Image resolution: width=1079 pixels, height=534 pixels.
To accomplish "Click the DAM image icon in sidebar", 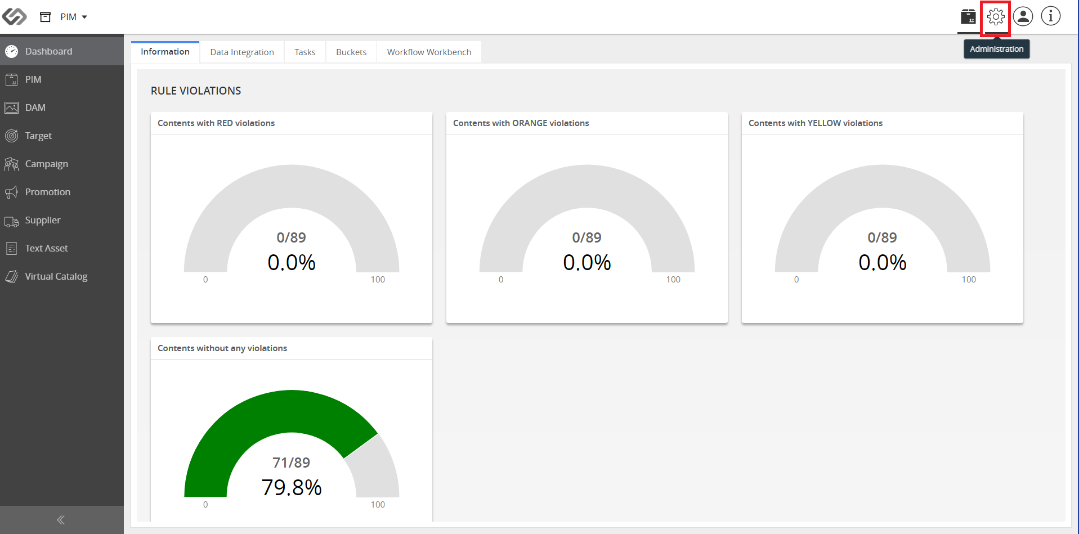I will [x=12, y=107].
